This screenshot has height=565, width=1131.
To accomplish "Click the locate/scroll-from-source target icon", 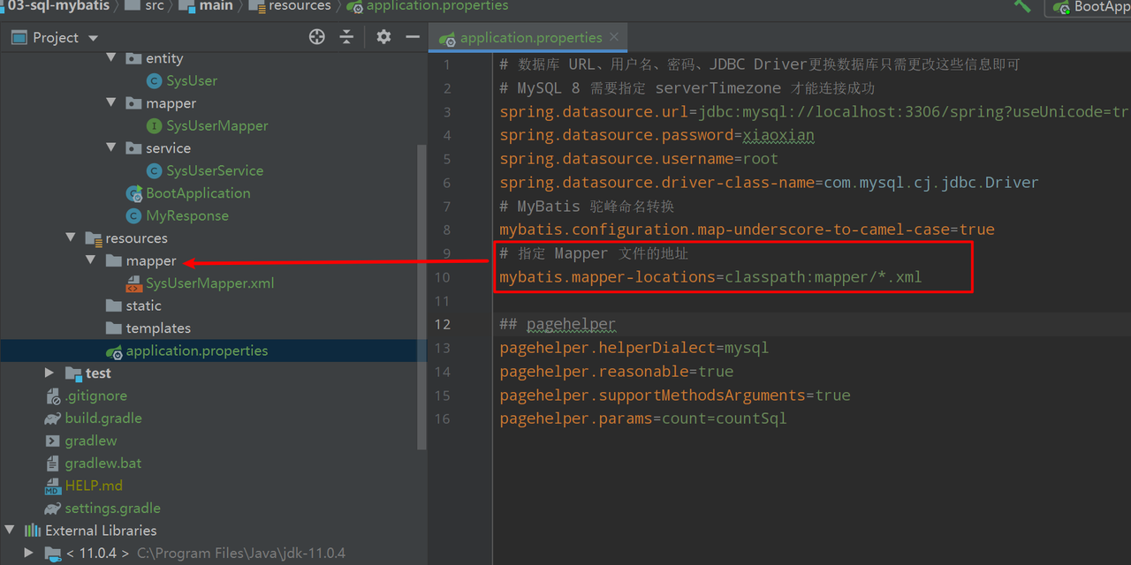I will tap(317, 37).
